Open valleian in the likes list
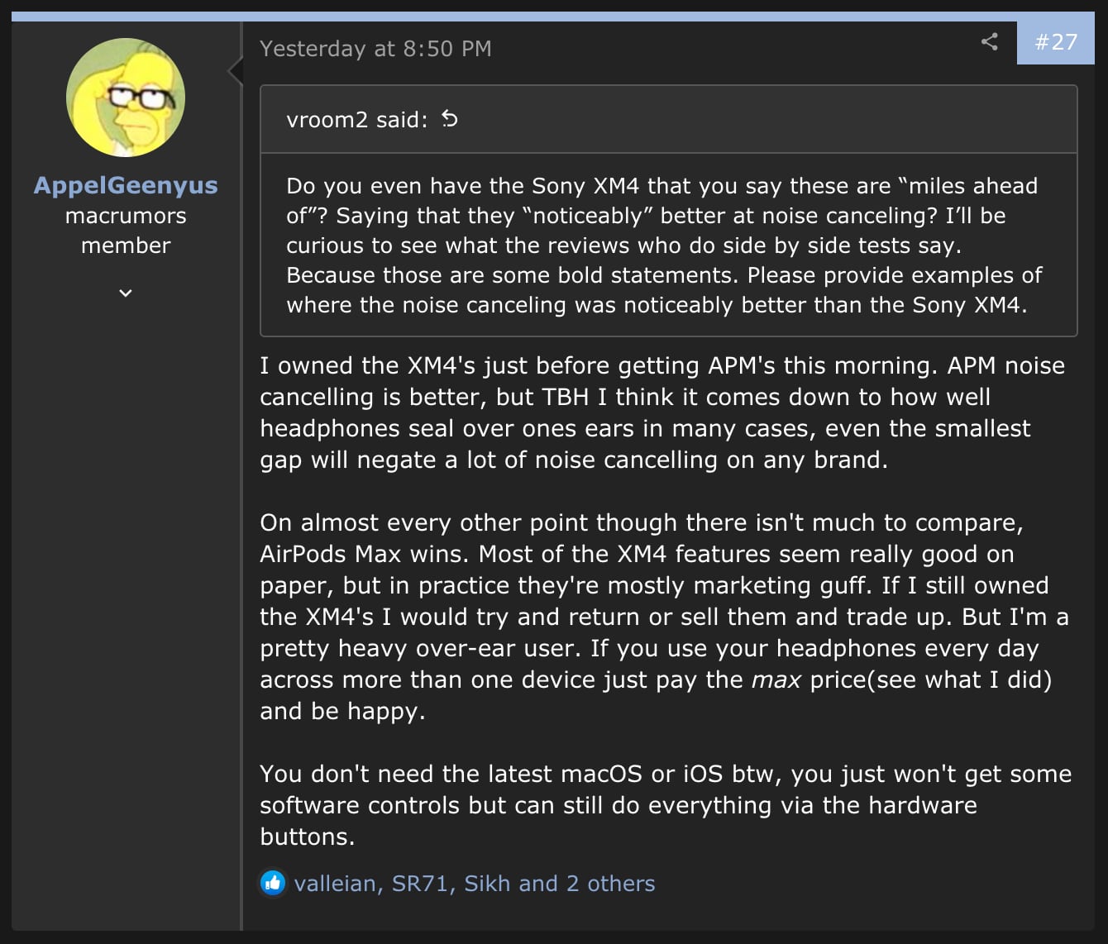This screenshot has width=1108, height=944. point(335,884)
